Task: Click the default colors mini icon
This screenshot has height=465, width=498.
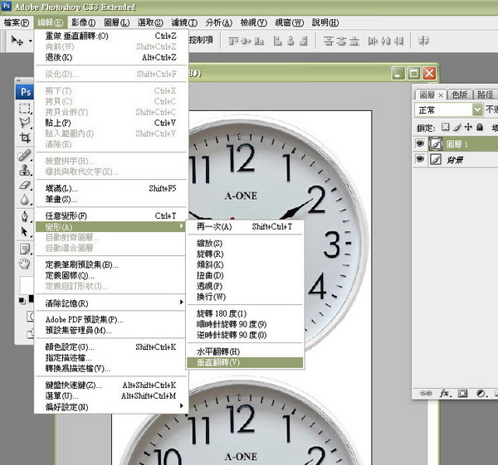Action: 22,301
